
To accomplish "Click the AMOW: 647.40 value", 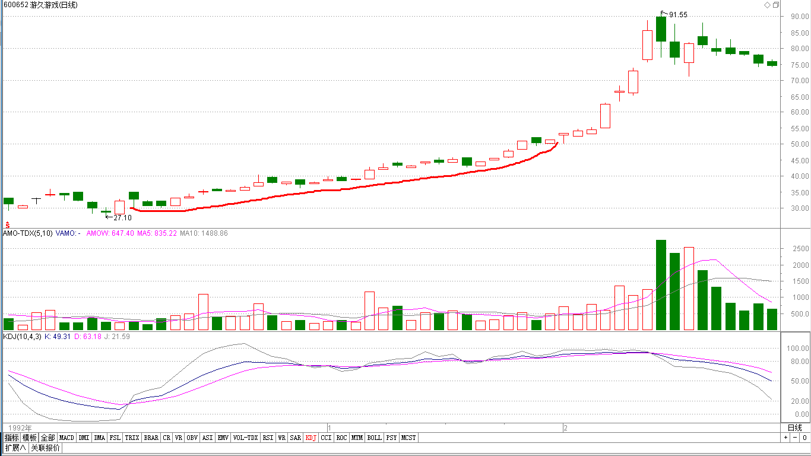I will click(x=110, y=233).
